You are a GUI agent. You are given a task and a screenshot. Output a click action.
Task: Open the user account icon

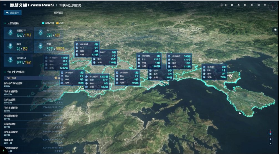265,5
